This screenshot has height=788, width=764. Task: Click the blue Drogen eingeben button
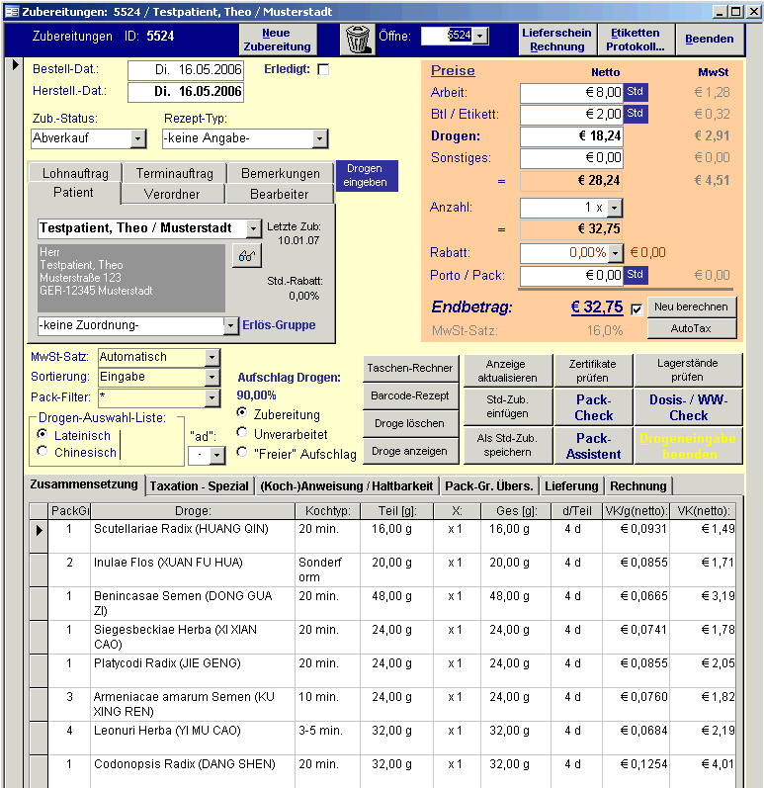366,176
